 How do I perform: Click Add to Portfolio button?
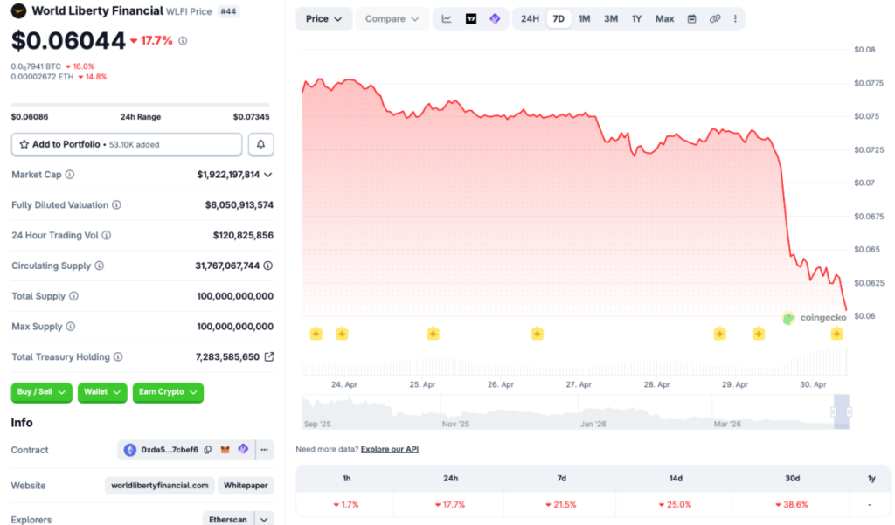pos(127,144)
